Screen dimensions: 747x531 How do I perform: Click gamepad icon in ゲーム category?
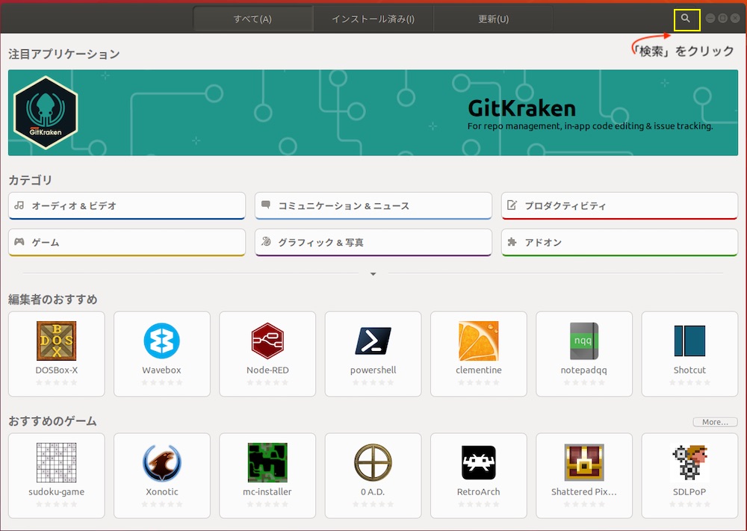pos(19,241)
